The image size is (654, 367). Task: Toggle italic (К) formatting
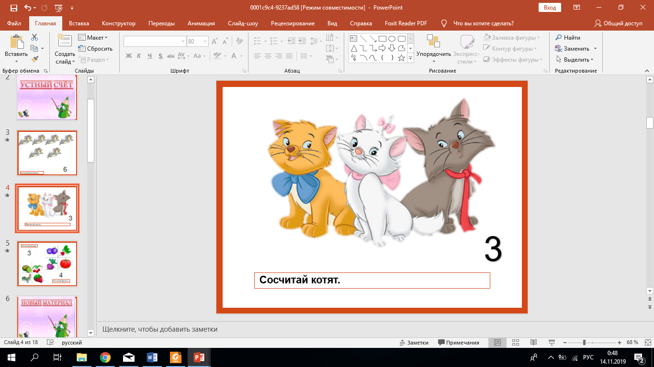coord(139,56)
